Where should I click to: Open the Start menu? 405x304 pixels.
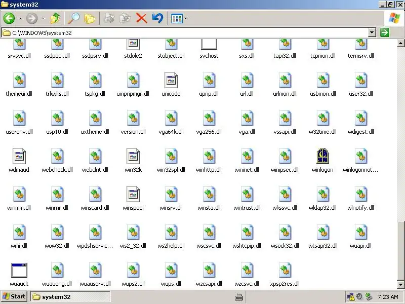(15, 296)
